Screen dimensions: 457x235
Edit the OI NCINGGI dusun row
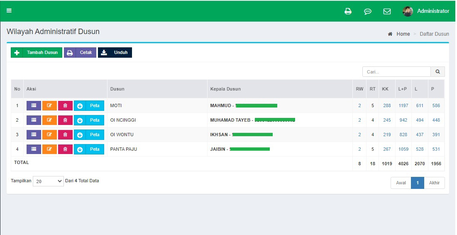tap(49, 120)
